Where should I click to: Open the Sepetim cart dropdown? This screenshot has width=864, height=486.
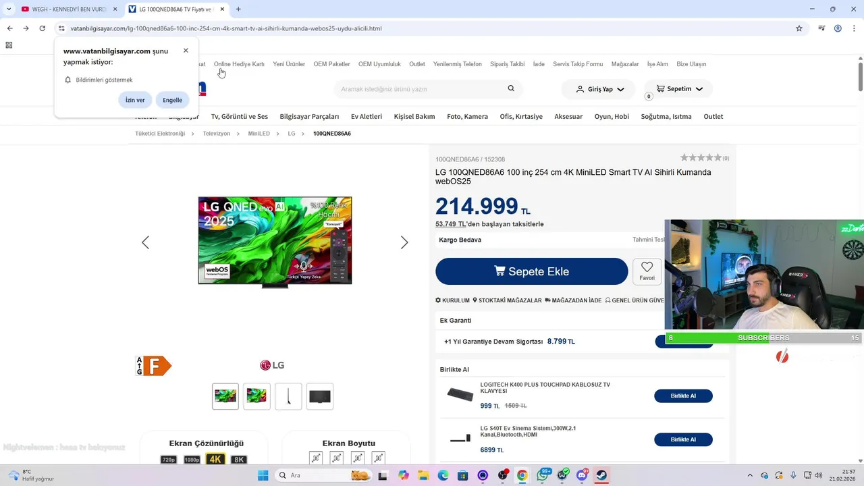click(679, 89)
